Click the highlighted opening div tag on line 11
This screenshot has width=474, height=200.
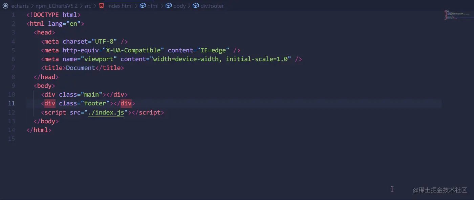(50, 103)
